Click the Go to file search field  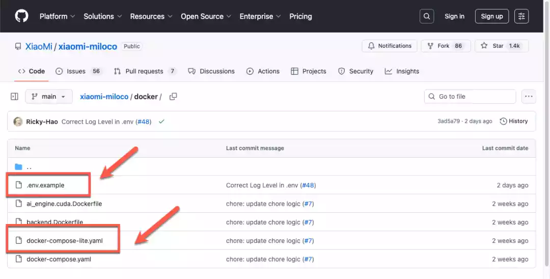pos(470,97)
